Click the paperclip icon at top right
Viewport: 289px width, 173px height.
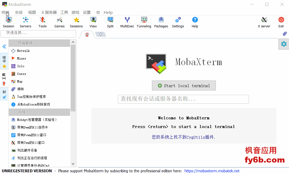click(x=285, y=34)
